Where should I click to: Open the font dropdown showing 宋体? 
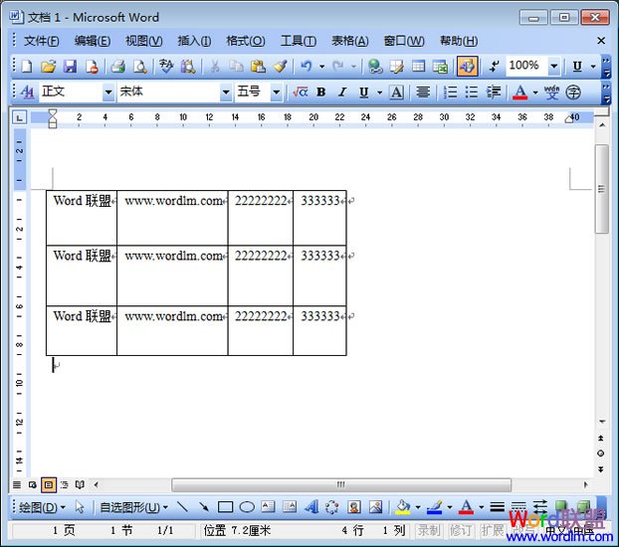coord(226,92)
